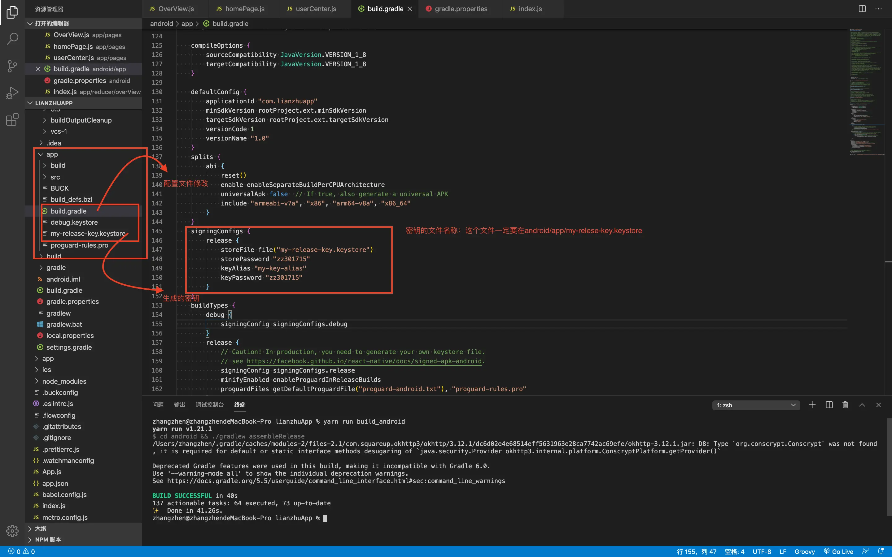Open the react-native signed-apk docs link
This screenshot has height=557, width=892.
364,361
